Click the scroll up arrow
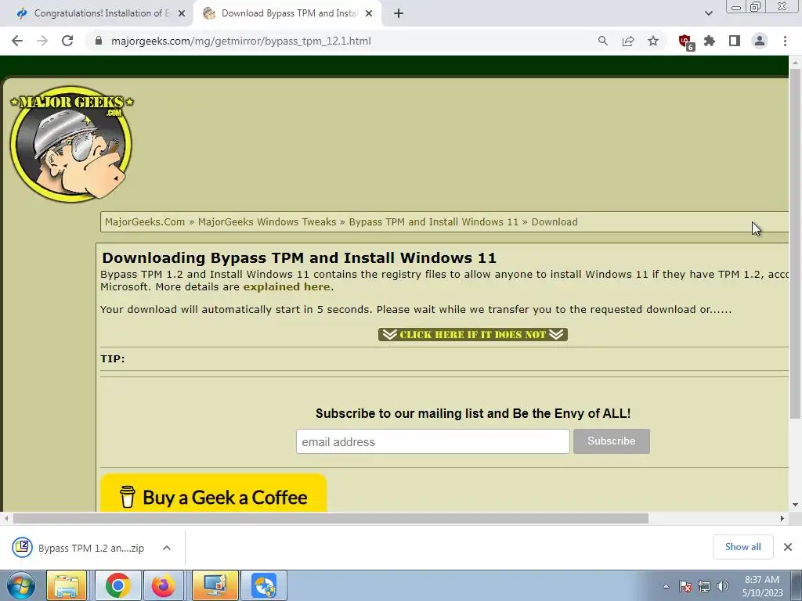This screenshot has width=802, height=601. tap(795, 63)
